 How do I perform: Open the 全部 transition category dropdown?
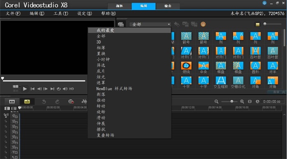tap(150, 24)
